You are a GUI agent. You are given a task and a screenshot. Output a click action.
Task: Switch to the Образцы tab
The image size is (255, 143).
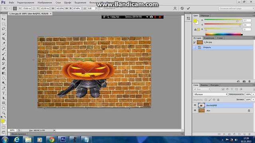click(x=205, y=15)
